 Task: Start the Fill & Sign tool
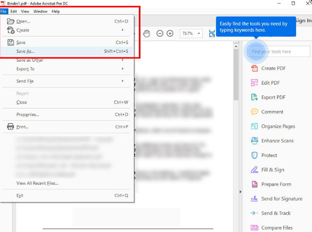(272, 170)
